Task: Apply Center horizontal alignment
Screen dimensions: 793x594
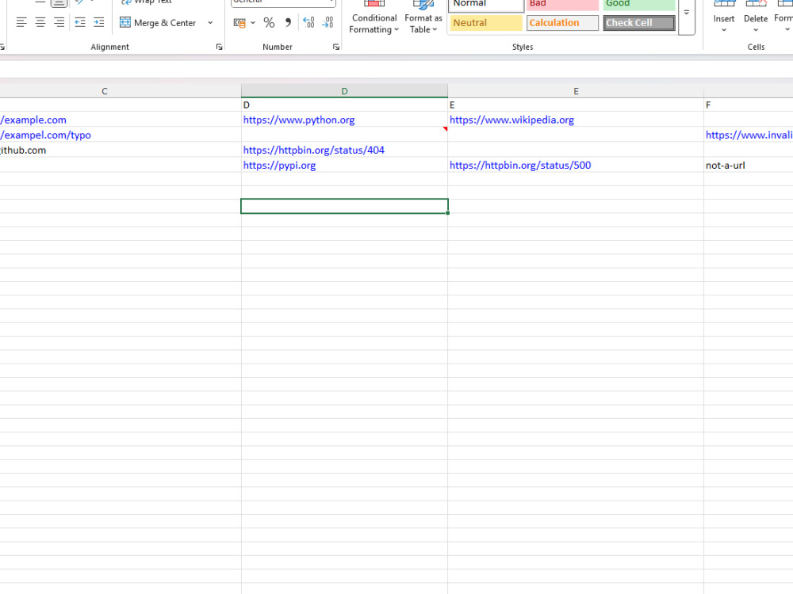Action: [x=40, y=23]
